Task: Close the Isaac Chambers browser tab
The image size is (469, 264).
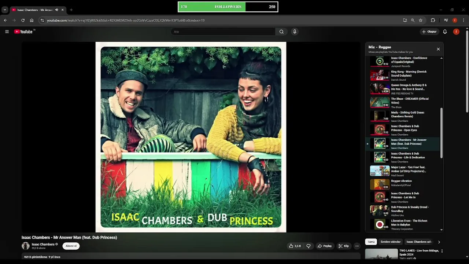Action: [x=62, y=10]
